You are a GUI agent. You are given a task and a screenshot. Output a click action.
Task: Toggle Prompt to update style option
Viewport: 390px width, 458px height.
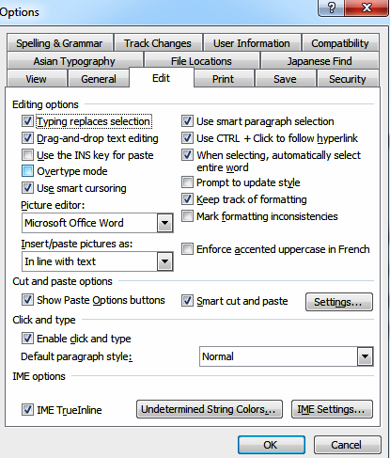pos(187,182)
